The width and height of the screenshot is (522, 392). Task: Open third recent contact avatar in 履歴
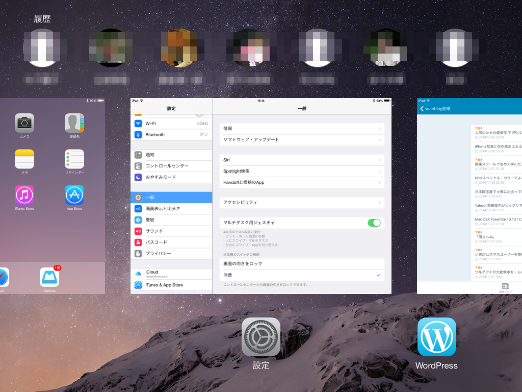click(x=180, y=47)
